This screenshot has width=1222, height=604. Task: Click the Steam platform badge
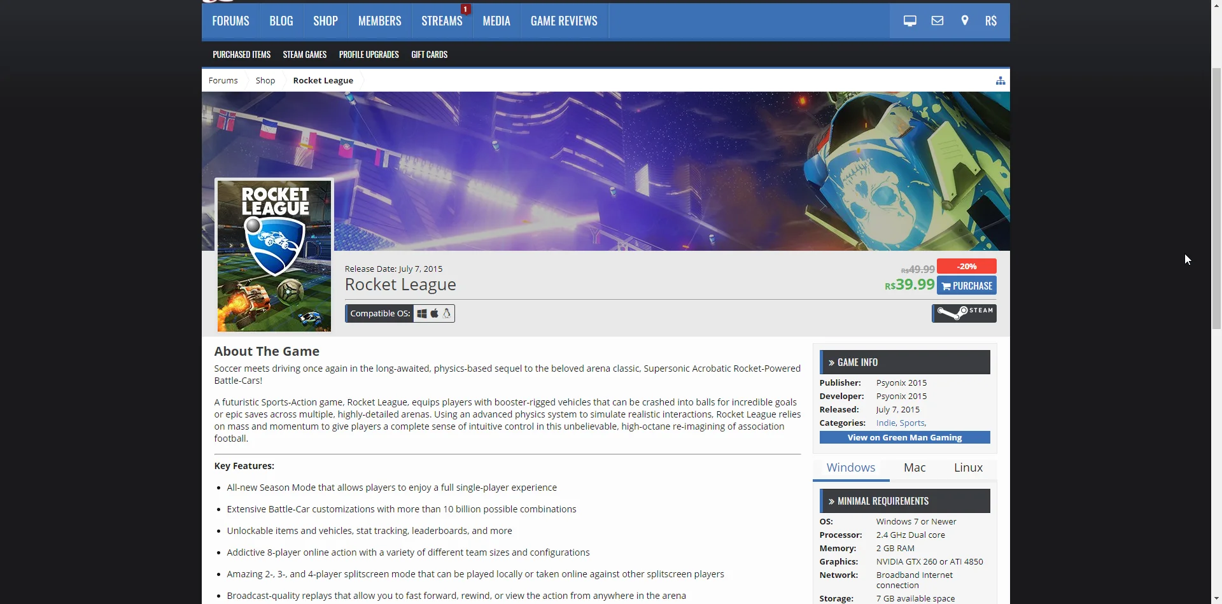pyautogui.click(x=964, y=313)
